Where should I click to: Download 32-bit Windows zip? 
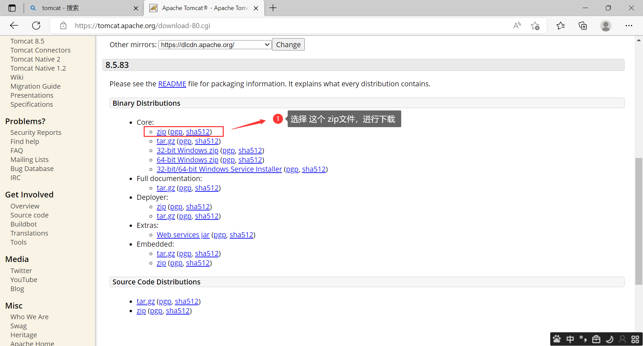(x=188, y=151)
